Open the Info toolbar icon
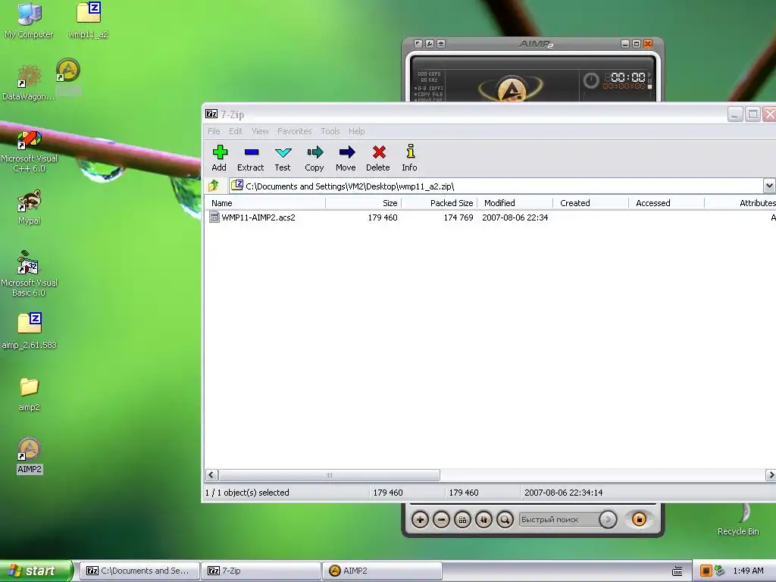 (410, 158)
